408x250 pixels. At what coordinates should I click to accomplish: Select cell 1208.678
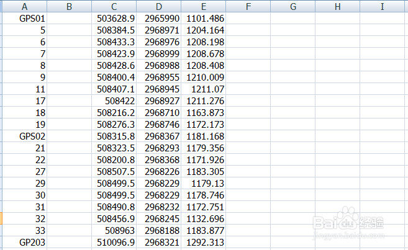pyautogui.click(x=204, y=53)
